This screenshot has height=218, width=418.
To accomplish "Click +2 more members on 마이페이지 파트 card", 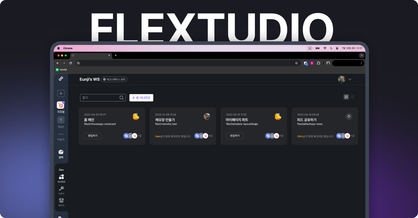I will click(x=281, y=136).
